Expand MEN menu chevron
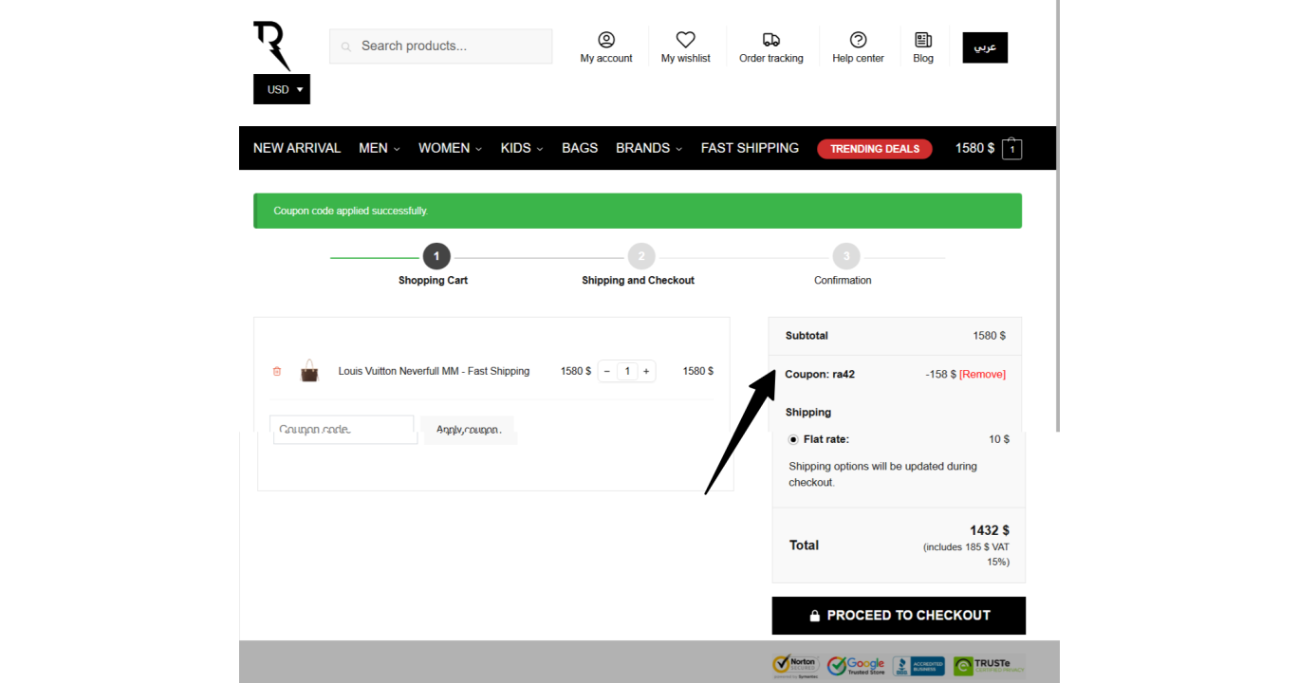Viewport: 1298px width, 683px height. tap(397, 149)
